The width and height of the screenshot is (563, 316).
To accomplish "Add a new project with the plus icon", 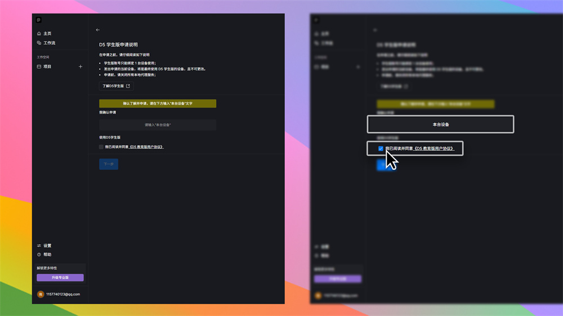I will pos(81,66).
